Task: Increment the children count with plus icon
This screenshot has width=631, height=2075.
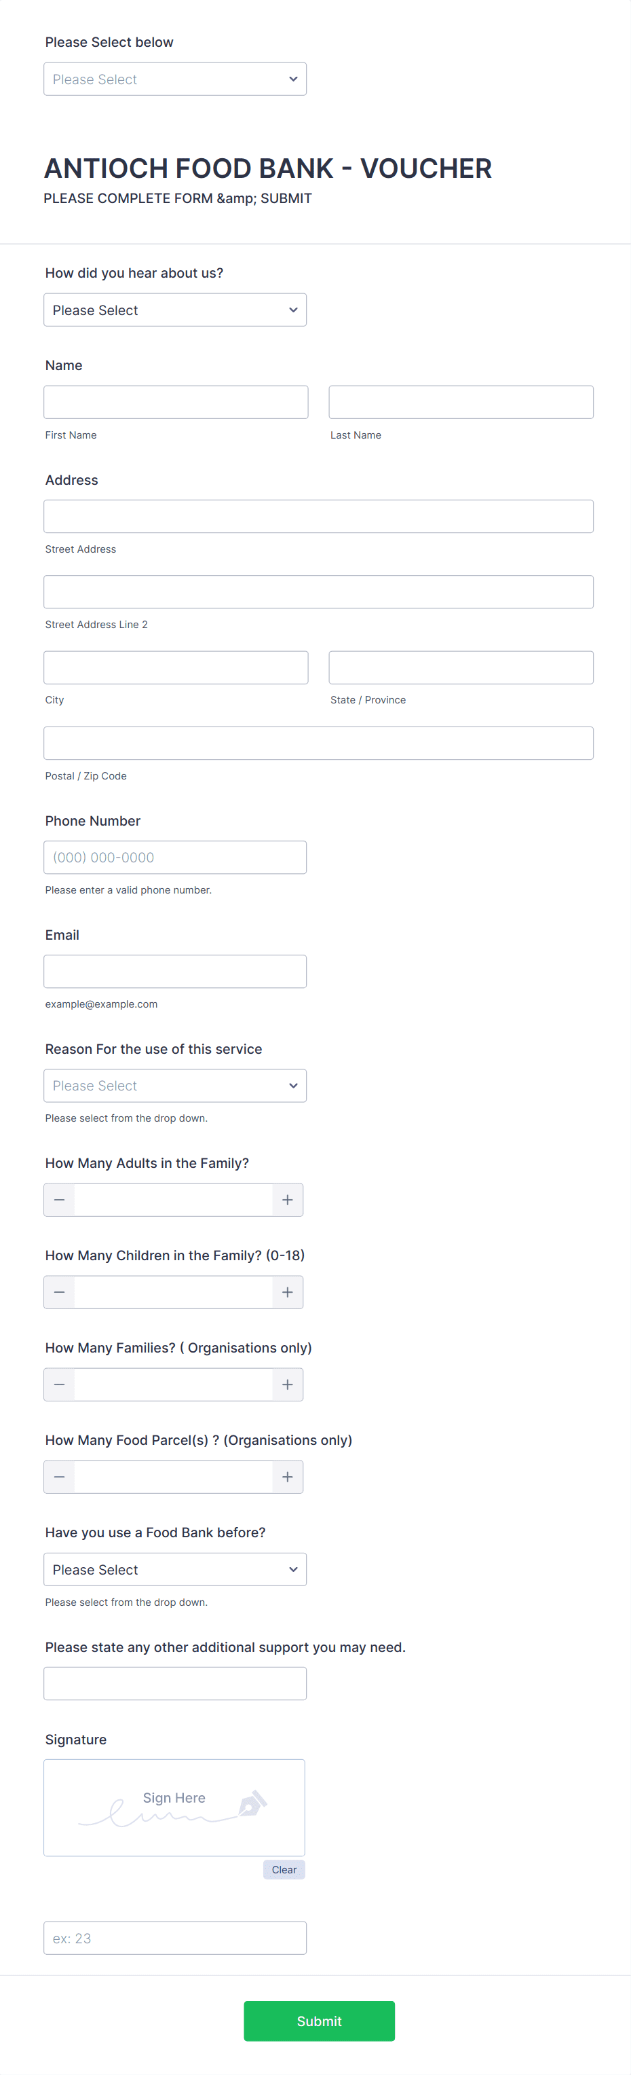Action: pyautogui.click(x=287, y=1292)
